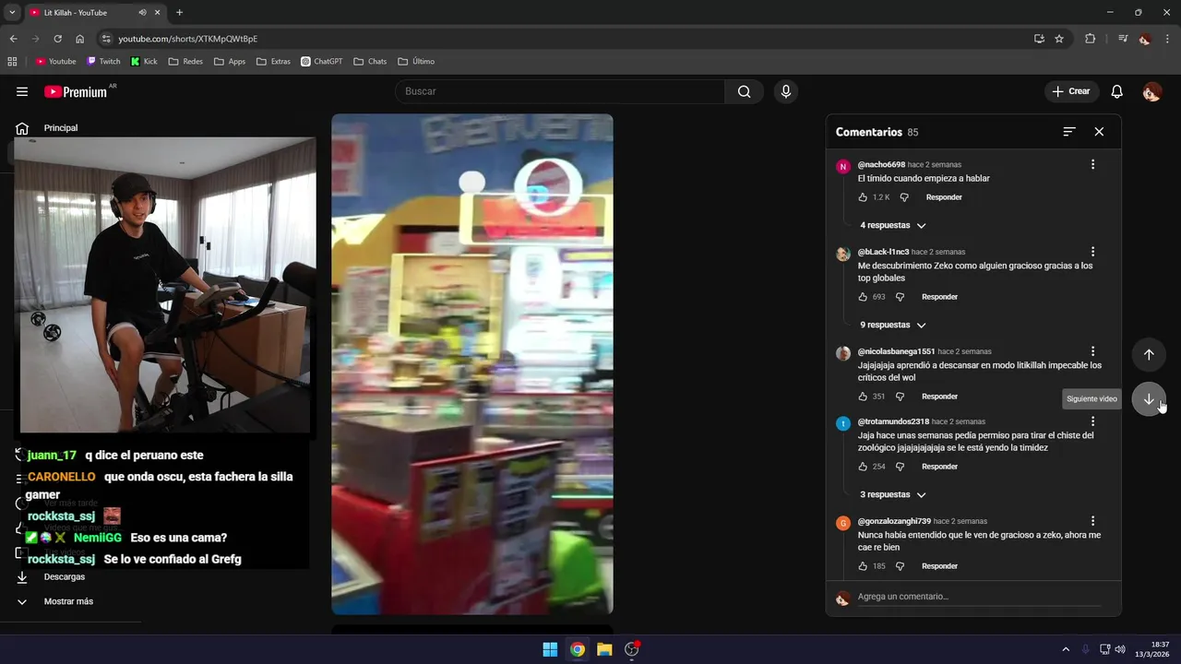The height and width of the screenshot is (664, 1181).
Task: Open the Redes bookmarks folder
Action: (x=185, y=62)
